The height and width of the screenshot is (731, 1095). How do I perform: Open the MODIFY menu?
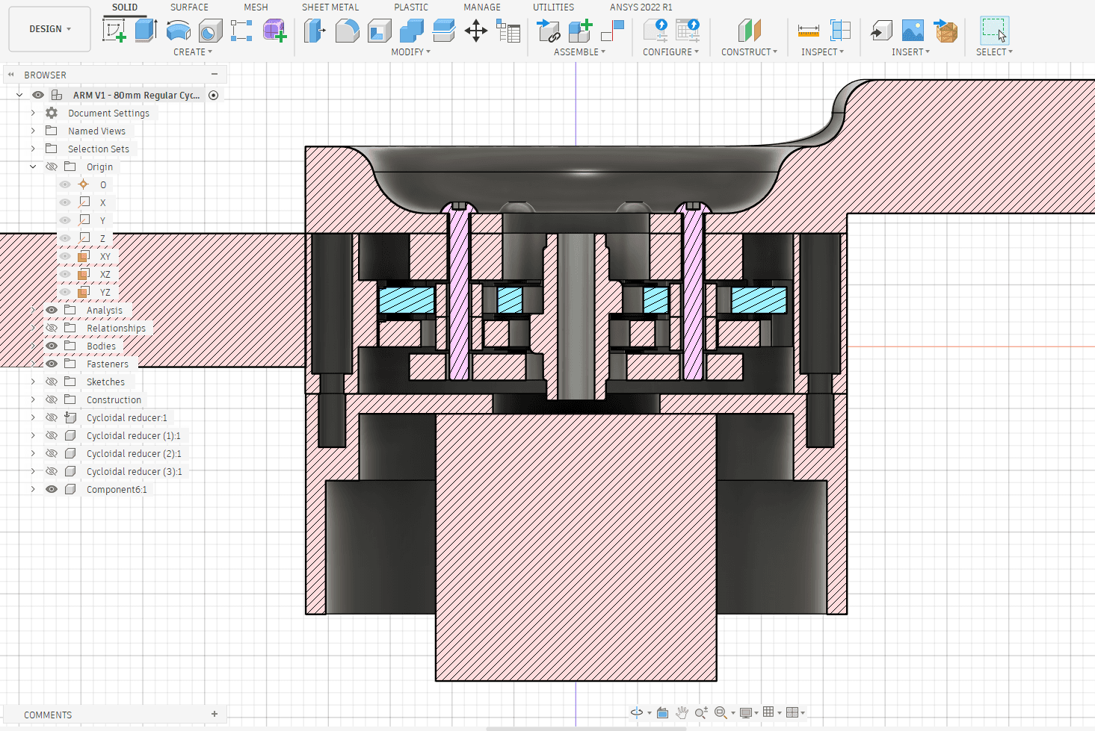point(410,52)
